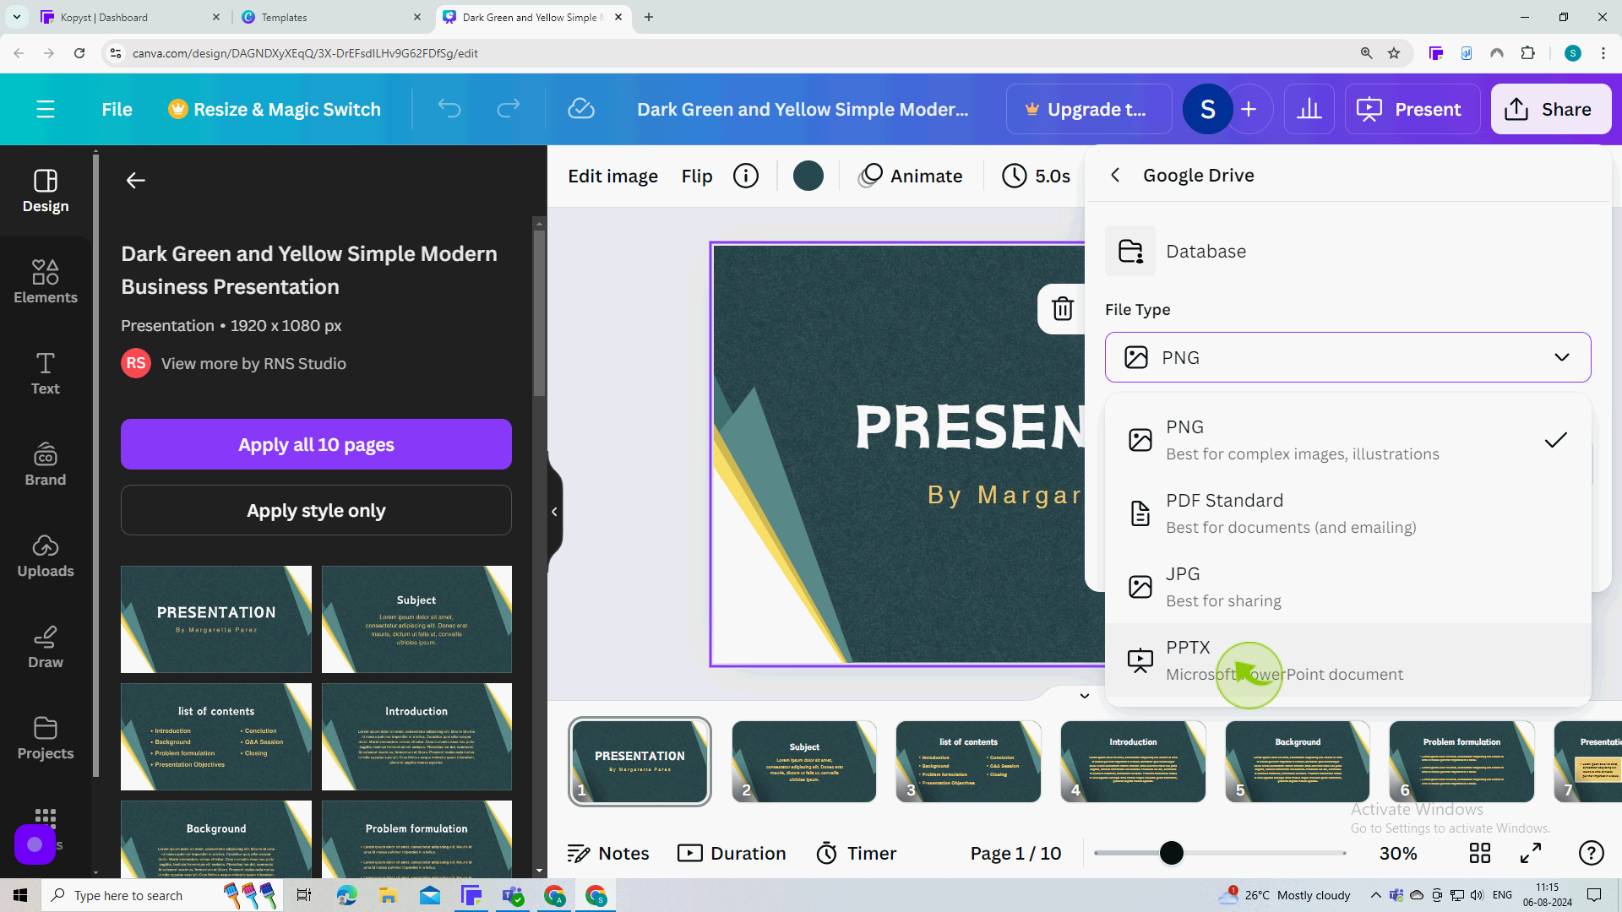1622x912 pixels.
Task: Click the design title text field
Action: click(803, 109)
